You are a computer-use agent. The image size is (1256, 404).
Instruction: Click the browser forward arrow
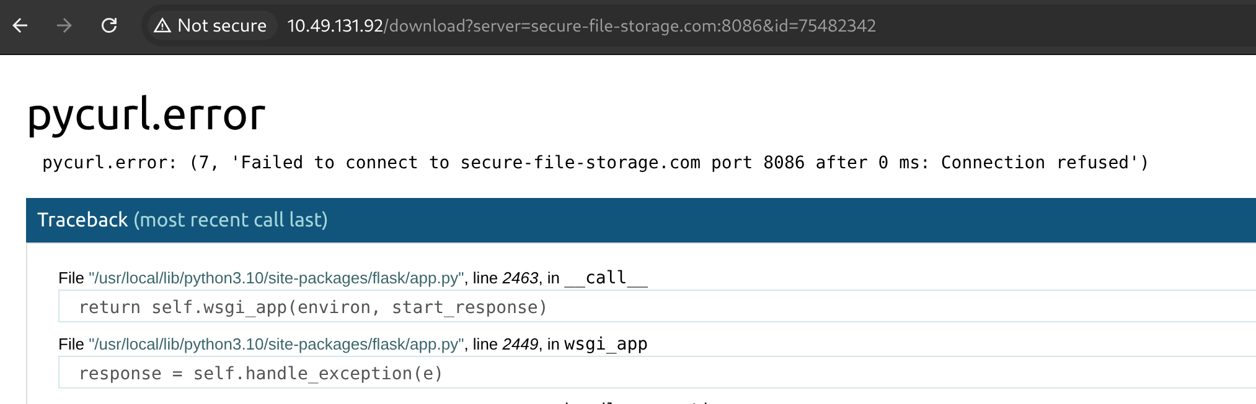[x=64, y=25]
